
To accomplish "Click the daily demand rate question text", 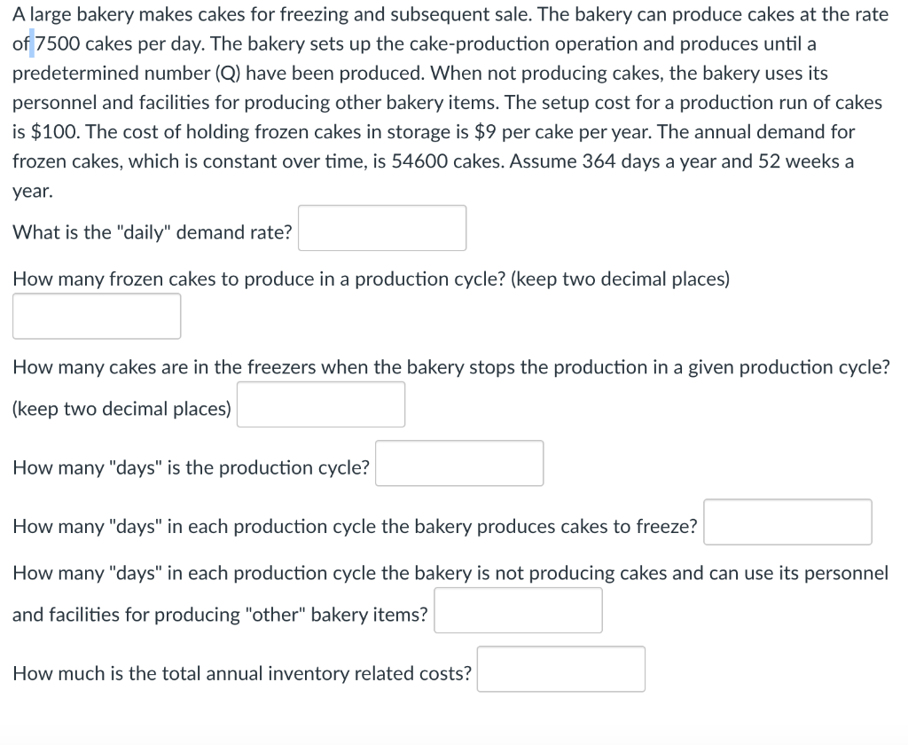I will click(x=151, y=232).
